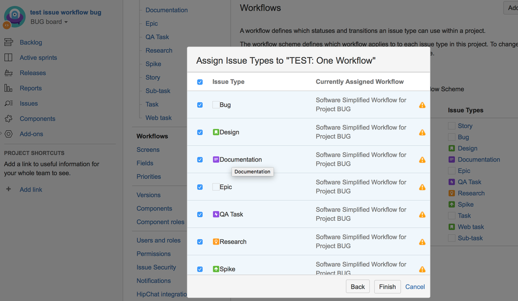Click warning icon in Spike row
This screenshot has width=518, height=301.
[x=422, y=269]
